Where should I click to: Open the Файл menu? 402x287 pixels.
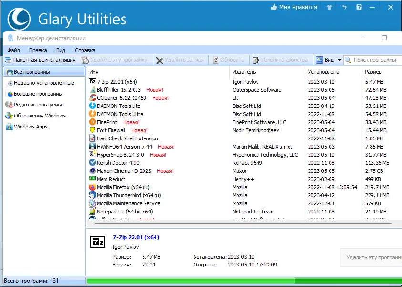pos(13,50)
